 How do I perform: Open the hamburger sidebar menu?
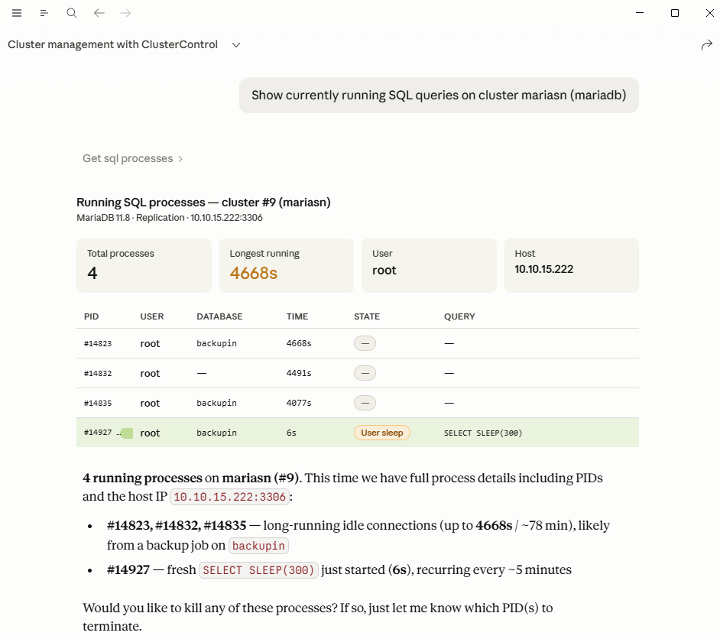click(17, 13)
